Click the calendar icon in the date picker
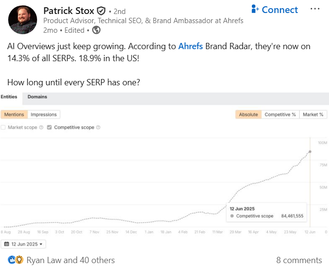Viewport: 329px width, 266px height. [x=7, y=244]
